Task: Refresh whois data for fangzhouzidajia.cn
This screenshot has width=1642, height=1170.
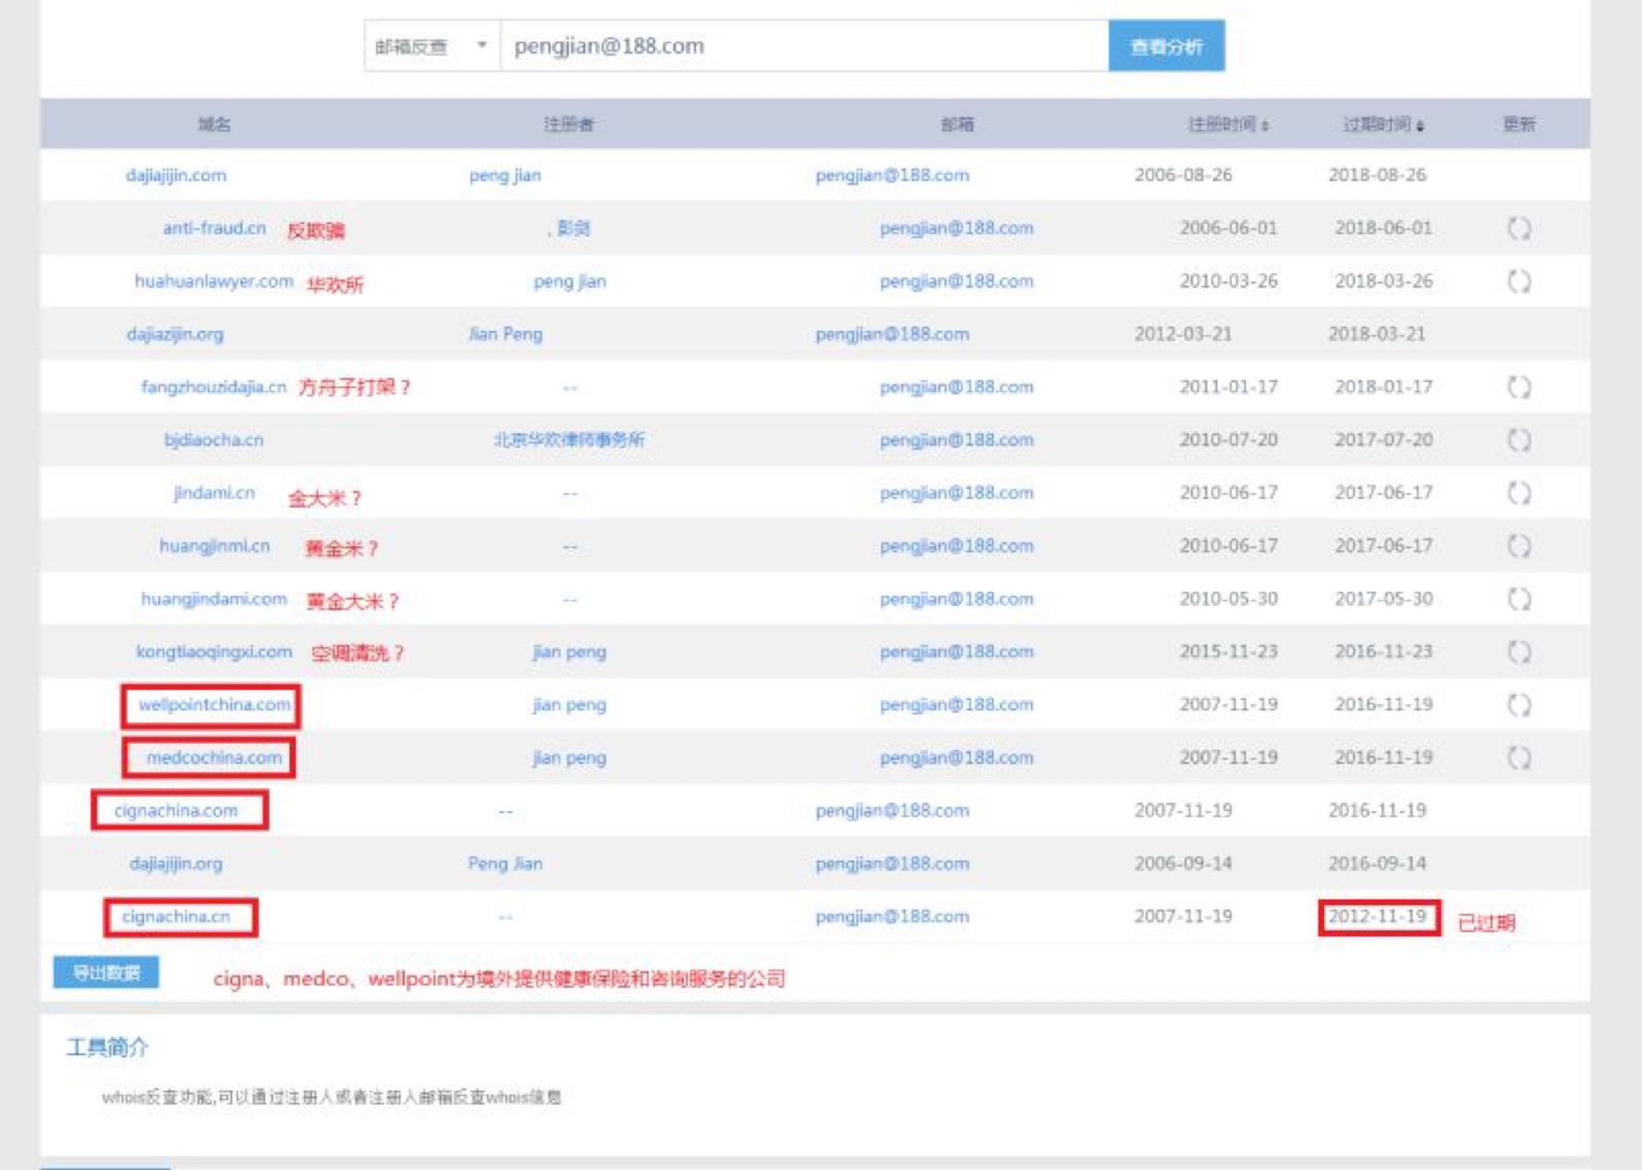Action: coord(1519,386)
